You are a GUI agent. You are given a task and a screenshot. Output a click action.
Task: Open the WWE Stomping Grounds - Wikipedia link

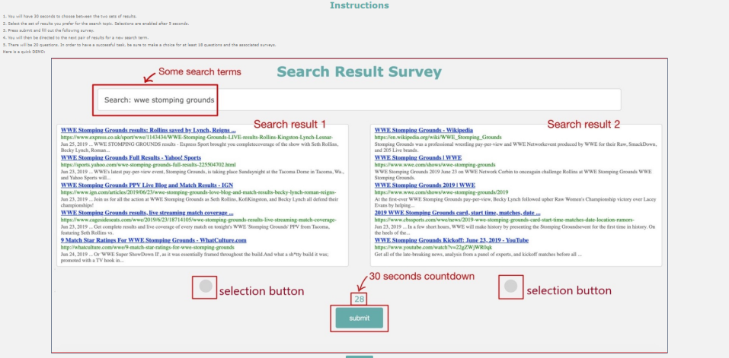coord(424,130)
